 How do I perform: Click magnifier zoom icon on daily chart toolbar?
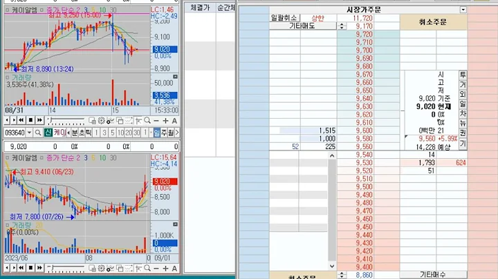pyautogui.click(x=147, y=269)
